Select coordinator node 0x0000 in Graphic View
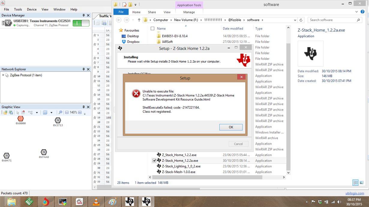The height and width of the screenshot is (207, 369). (x=20, y=119)
